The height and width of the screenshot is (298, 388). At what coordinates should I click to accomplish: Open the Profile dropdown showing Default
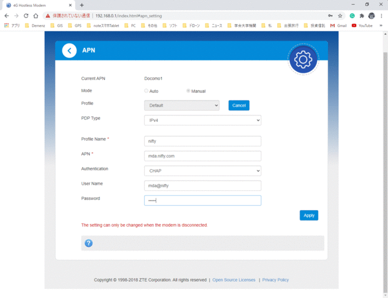point(182,105)
